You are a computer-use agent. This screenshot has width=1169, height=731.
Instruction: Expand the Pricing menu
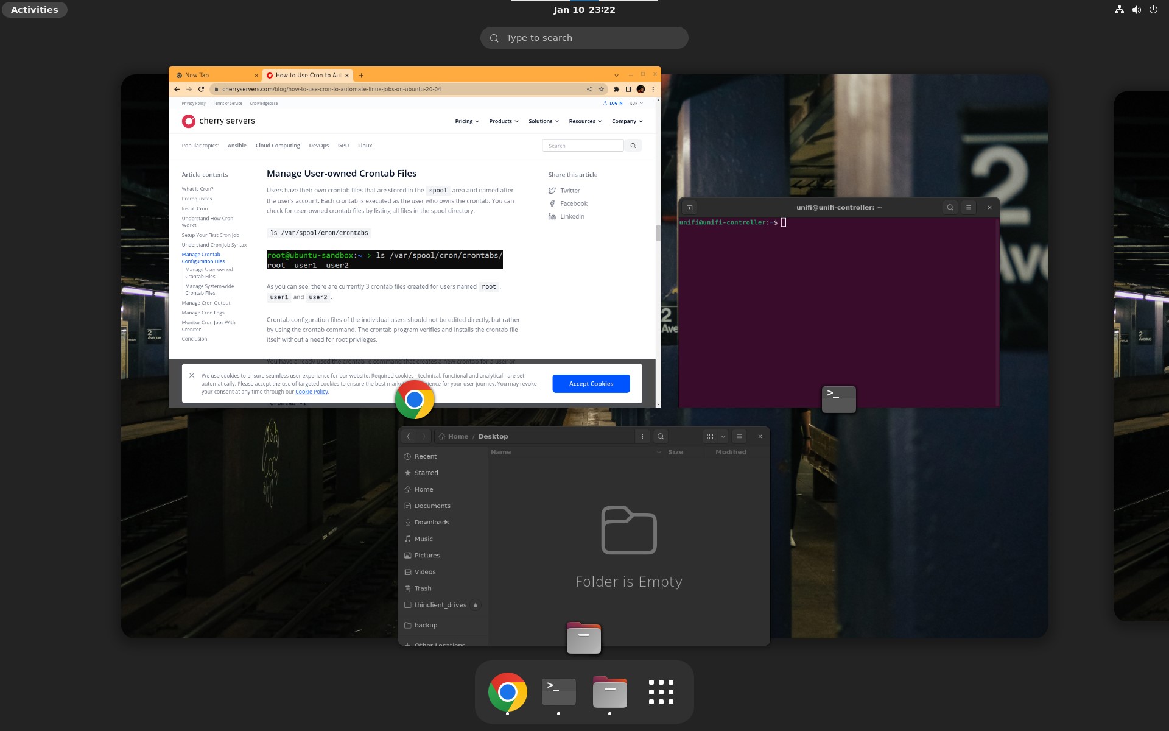467,121
